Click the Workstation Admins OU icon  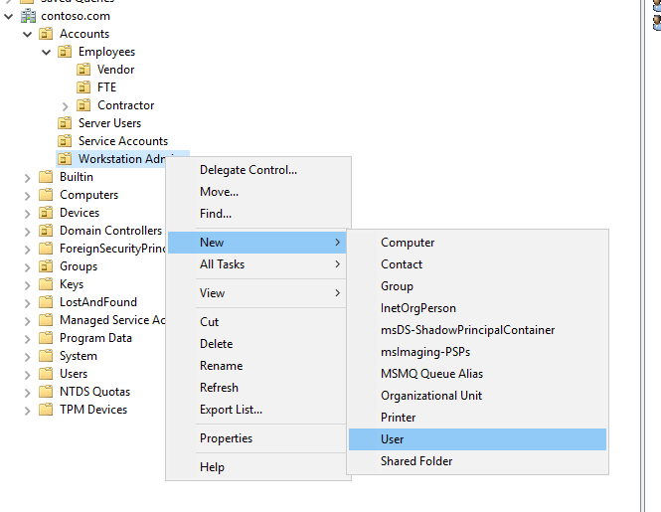65,159
